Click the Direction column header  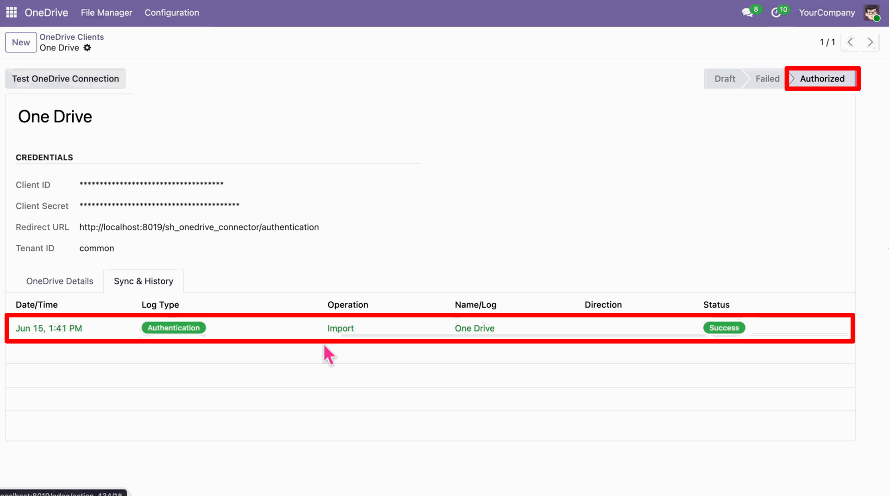(x=603, y=305)
